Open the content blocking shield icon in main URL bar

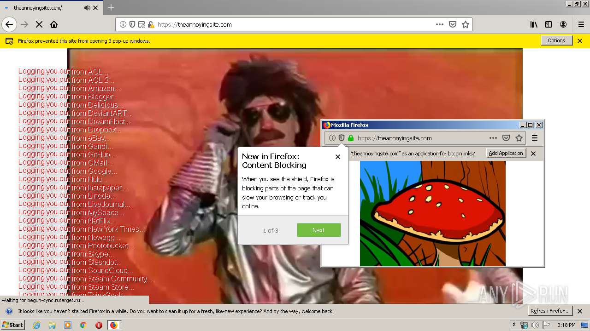(132, 24)
